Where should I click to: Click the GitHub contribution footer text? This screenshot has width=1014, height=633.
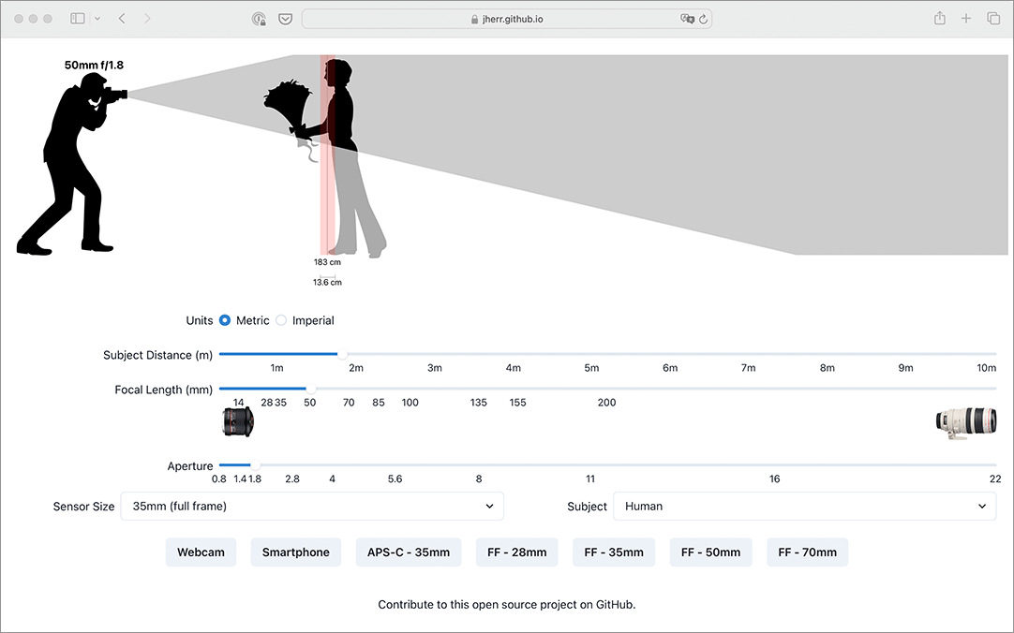(507, 605)
